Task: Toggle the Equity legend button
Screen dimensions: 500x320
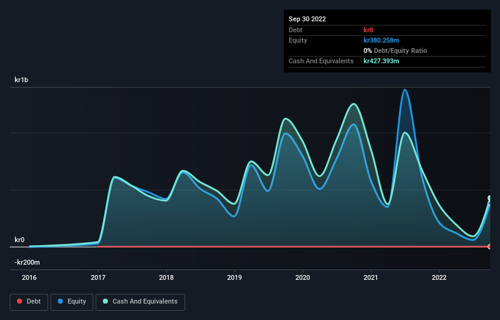Action: [x=72, y=302]
